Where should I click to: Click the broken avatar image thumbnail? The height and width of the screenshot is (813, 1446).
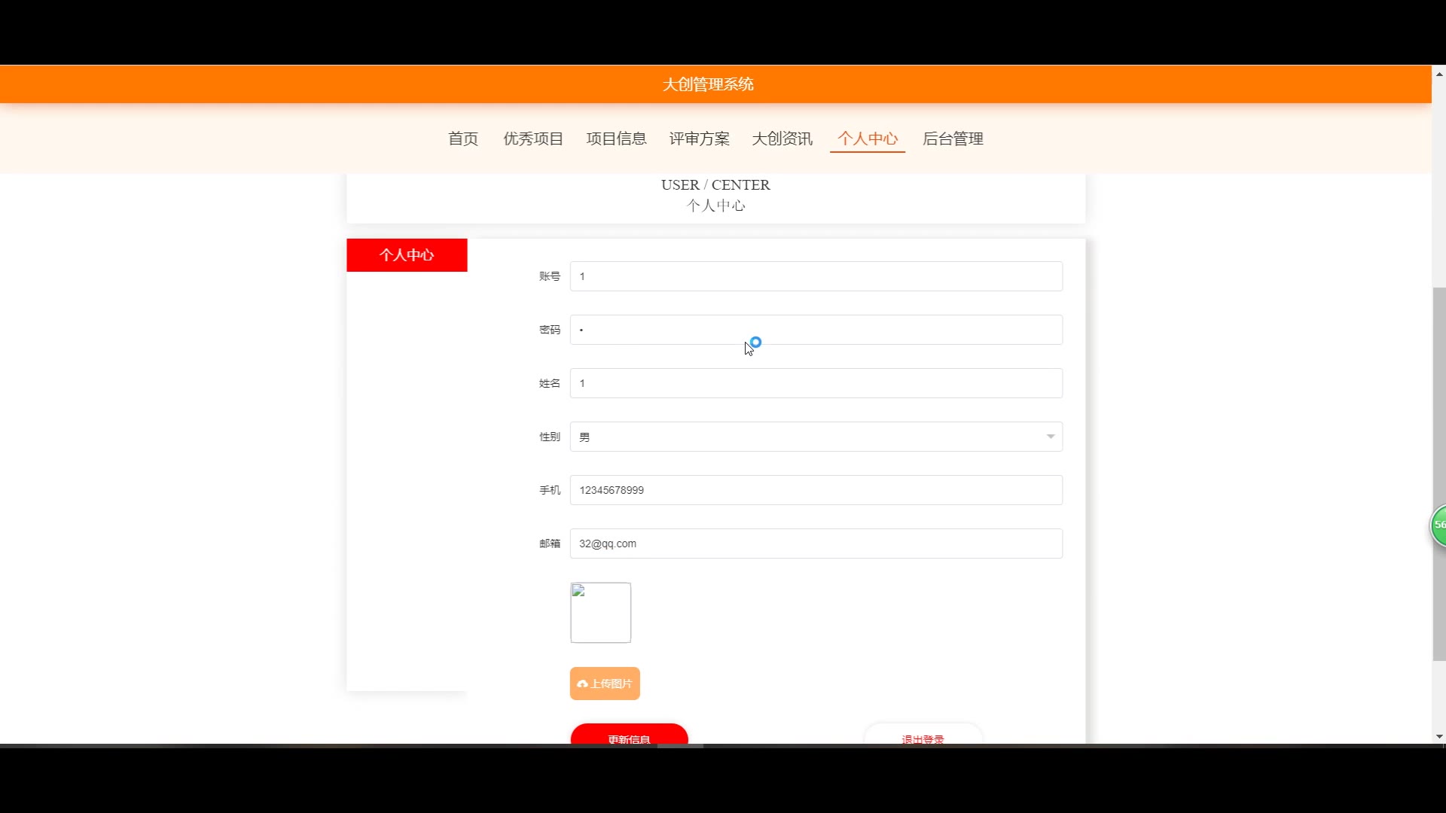(600, 613)
